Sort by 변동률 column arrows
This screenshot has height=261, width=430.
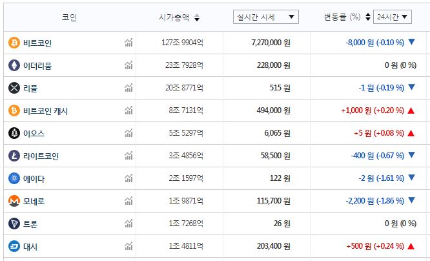pos(367,17)
